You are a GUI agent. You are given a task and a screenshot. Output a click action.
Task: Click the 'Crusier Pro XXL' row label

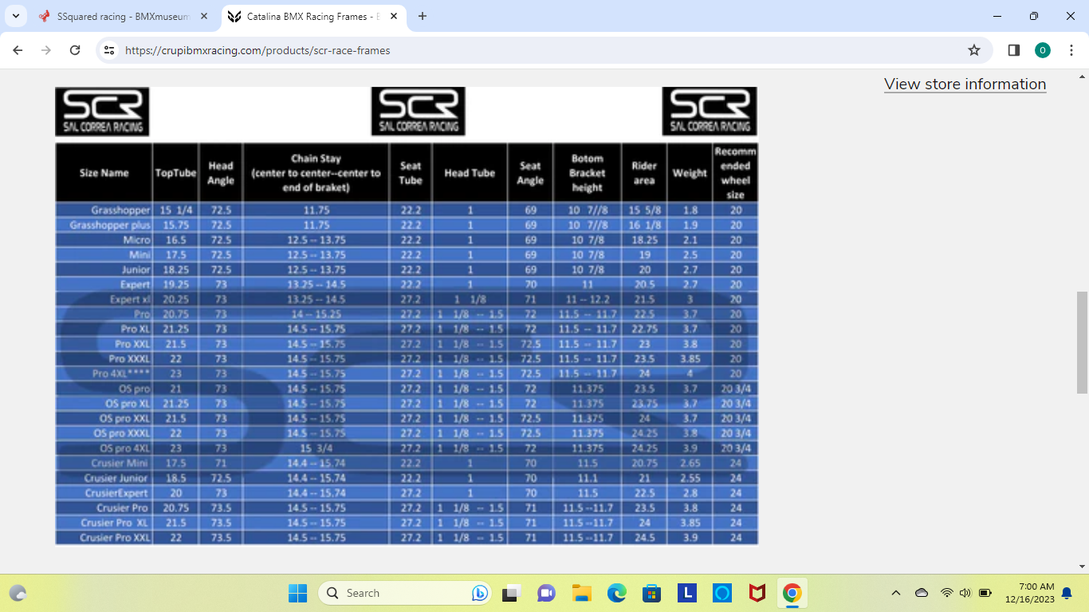coord(116,538)
